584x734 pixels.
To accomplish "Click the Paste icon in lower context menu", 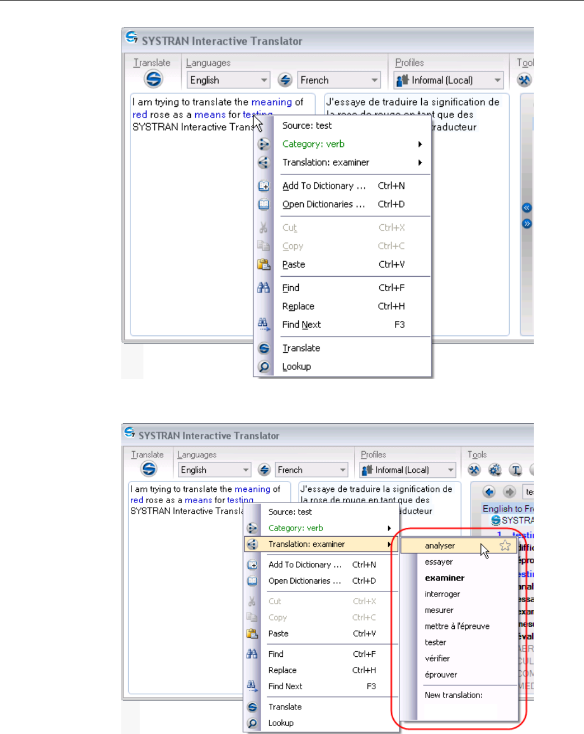I will (x=252, y=634).
